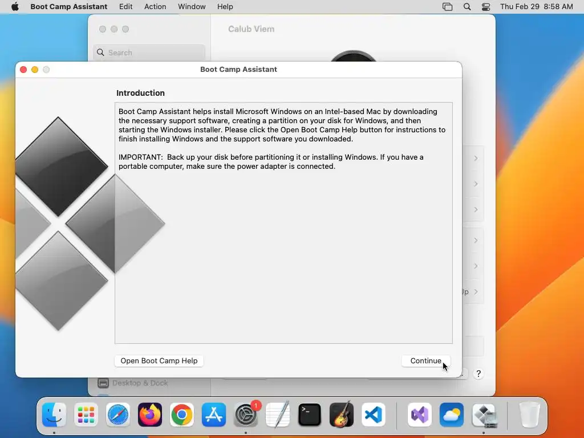Open the Edit menu
The image size is (584, 438).
(x=126, y=7)
